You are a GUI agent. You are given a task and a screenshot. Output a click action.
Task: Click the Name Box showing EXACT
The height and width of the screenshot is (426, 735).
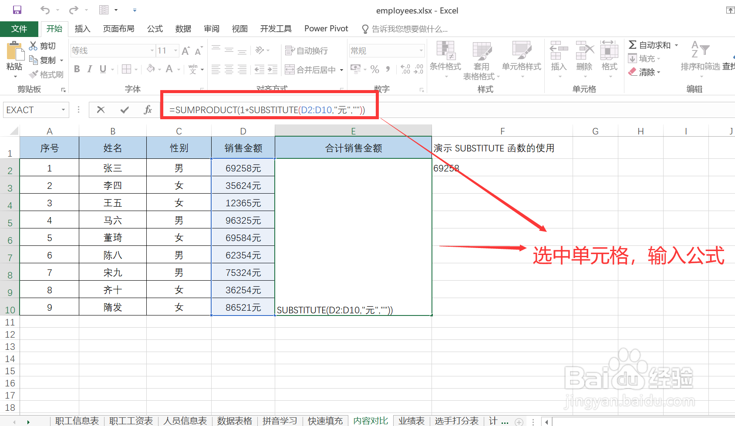30,110
